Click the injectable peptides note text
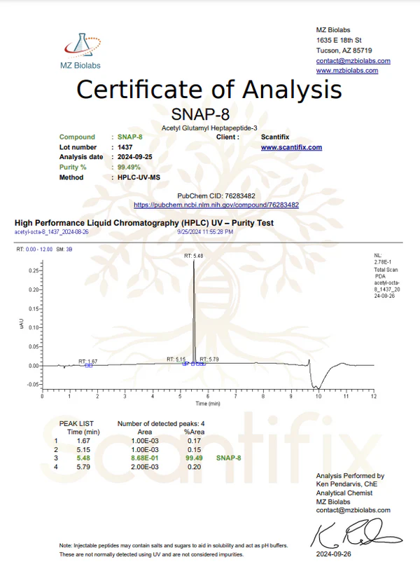 174,550
